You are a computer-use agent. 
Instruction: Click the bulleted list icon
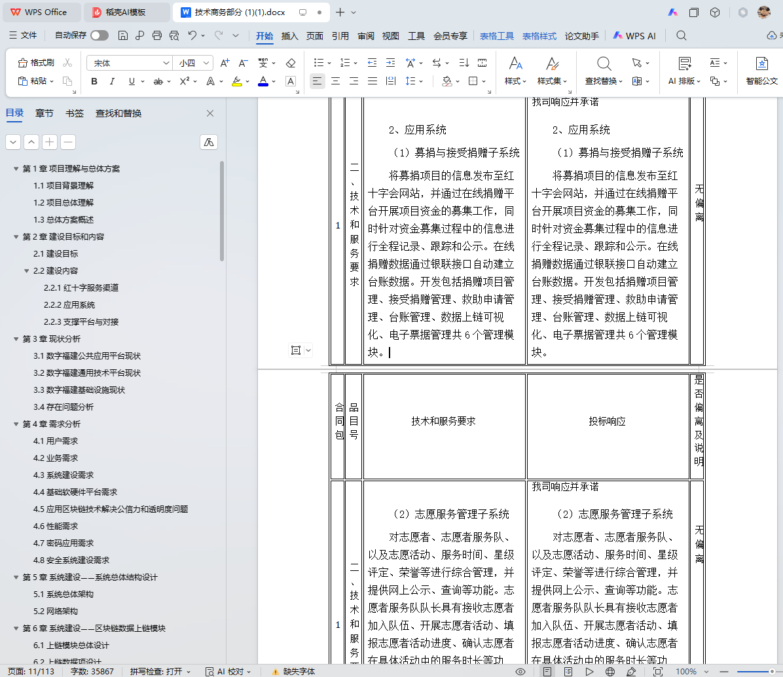(319, 63)
